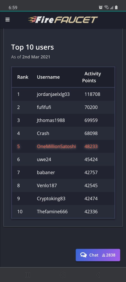Viewport: 126px width, 282px height.
Task: Select username Jthomas1988
Action: pyautogui.click(x=51, y=120)
